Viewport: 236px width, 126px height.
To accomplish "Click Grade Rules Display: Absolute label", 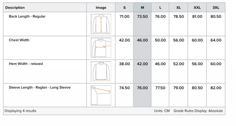I will tap(198, 111).
